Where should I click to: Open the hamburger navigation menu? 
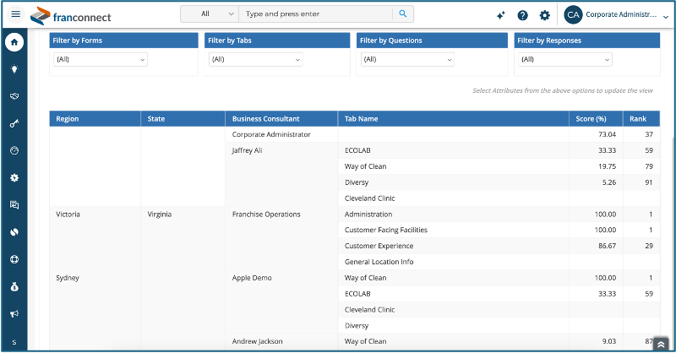15,14
